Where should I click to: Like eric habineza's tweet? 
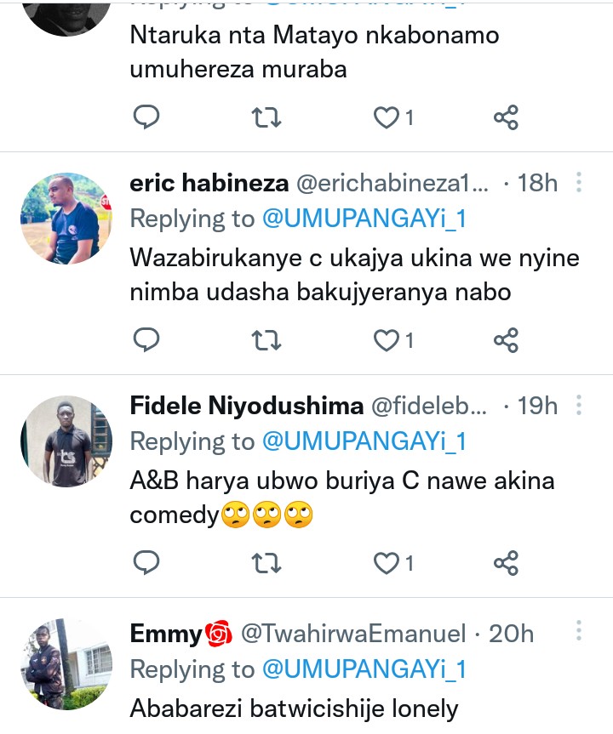pos(387,340)
